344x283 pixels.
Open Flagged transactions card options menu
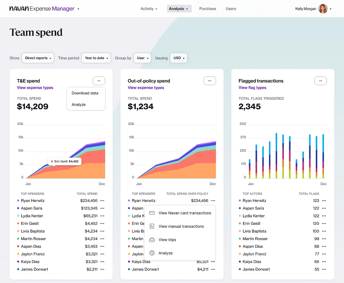320,81
